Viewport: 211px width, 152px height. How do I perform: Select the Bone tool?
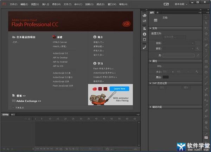(x=206, y=89)
